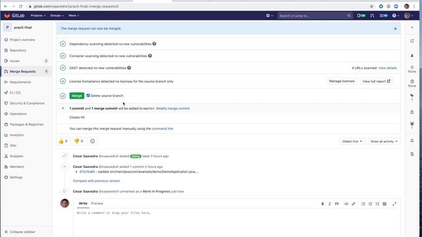Click help icon beside DAST result
This screenshot has width=422, height=237.
[x=129, y=68]
